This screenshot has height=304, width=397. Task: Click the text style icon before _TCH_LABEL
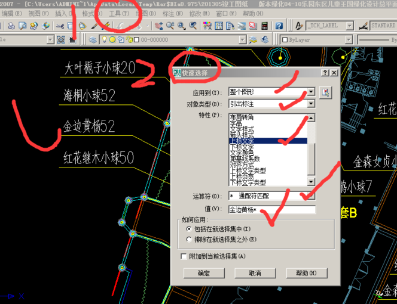pos(298,26)
